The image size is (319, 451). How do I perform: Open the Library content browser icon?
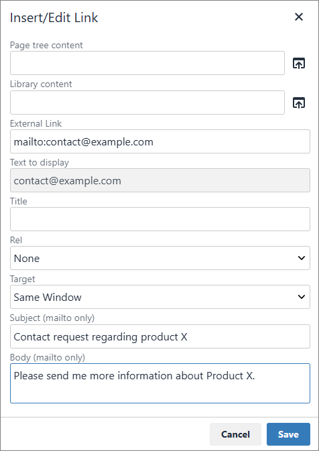click(299, 103)
